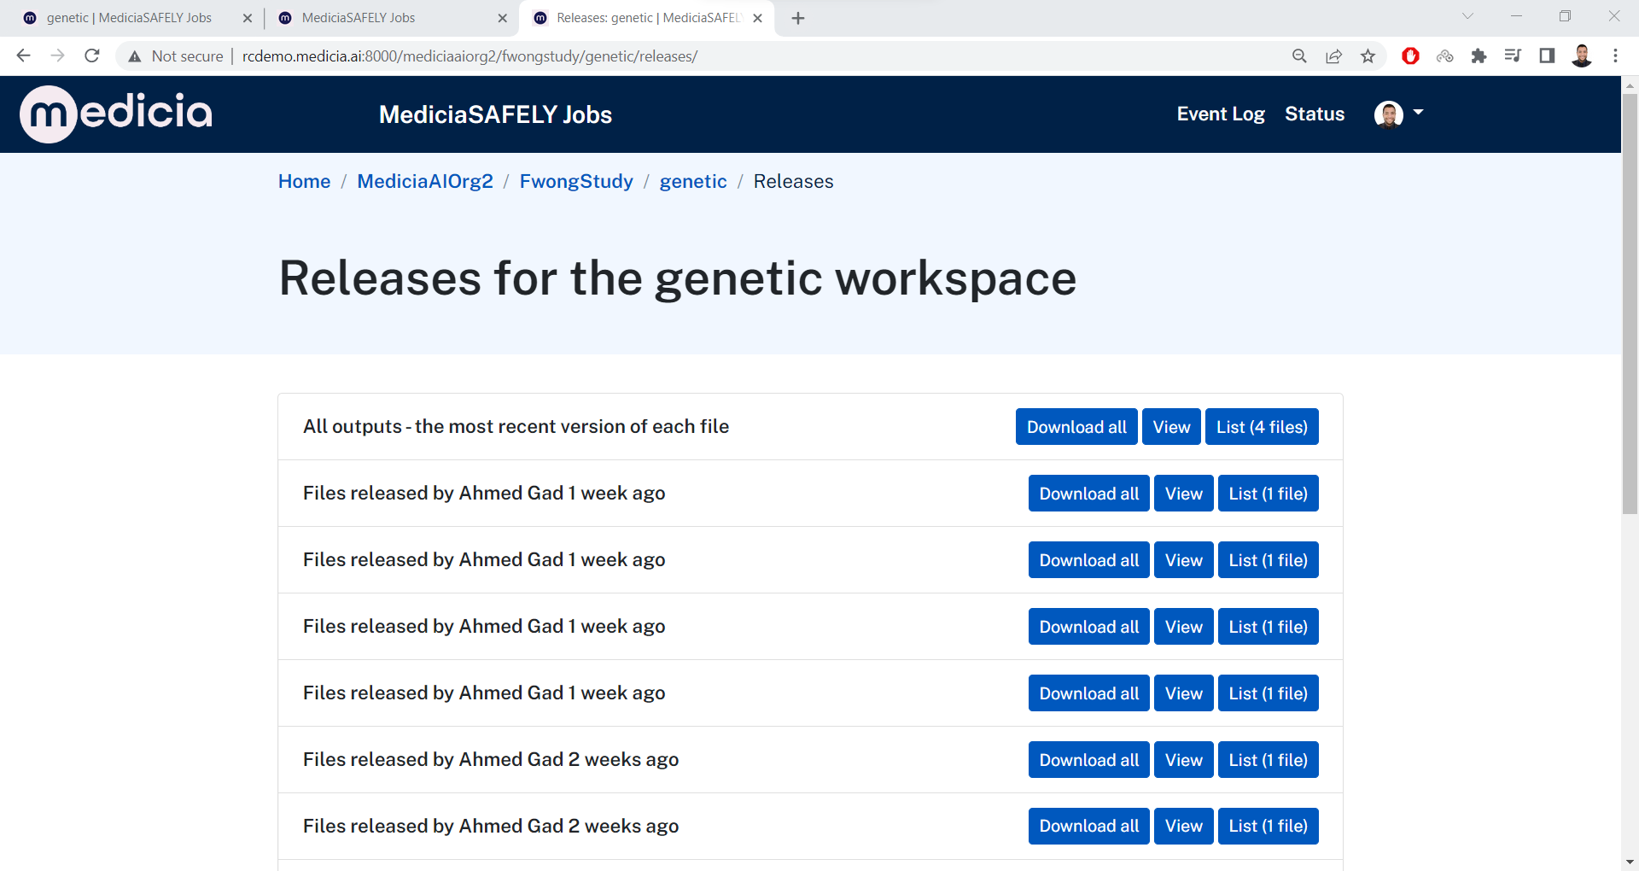1639x871 pixels.
Task: List file in first '2 weeks ago' row
Action: [1269, 760]
